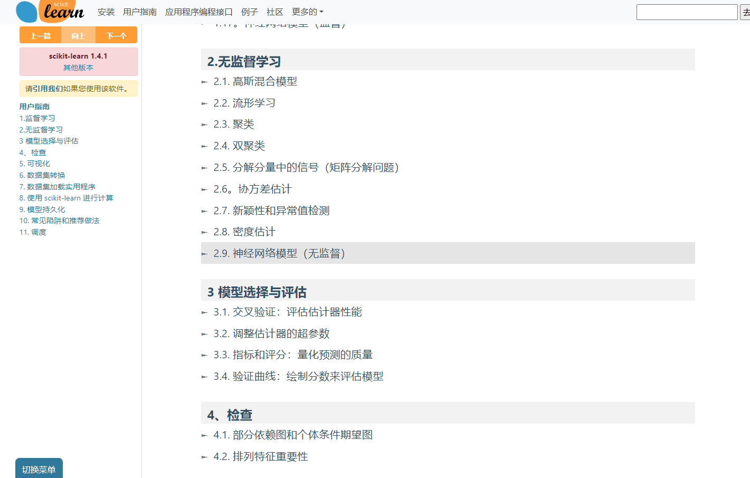The image size is (750, 478).
Task: Open 2.9. 神经网络模型（无监督）
Action: 282,253
